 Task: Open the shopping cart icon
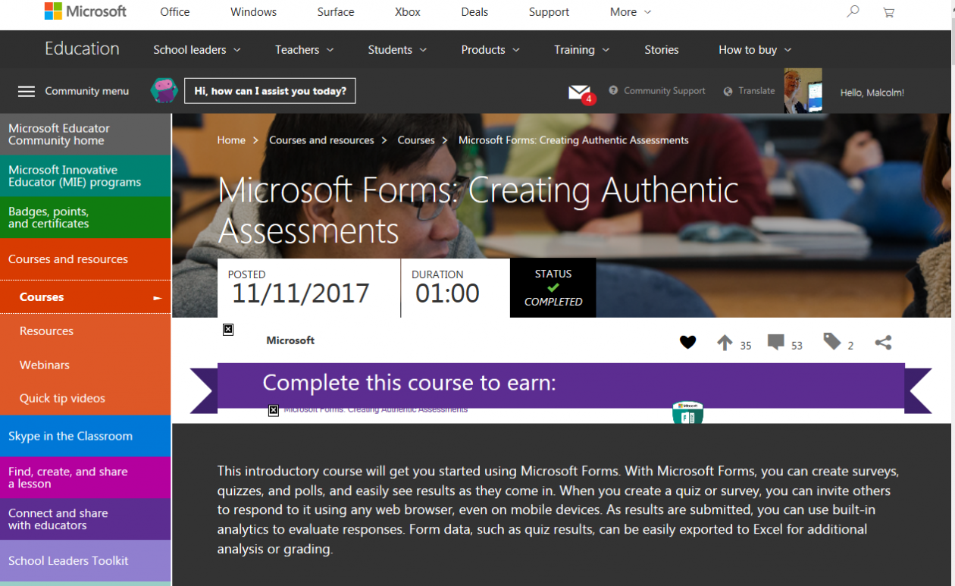pos(888,12)
